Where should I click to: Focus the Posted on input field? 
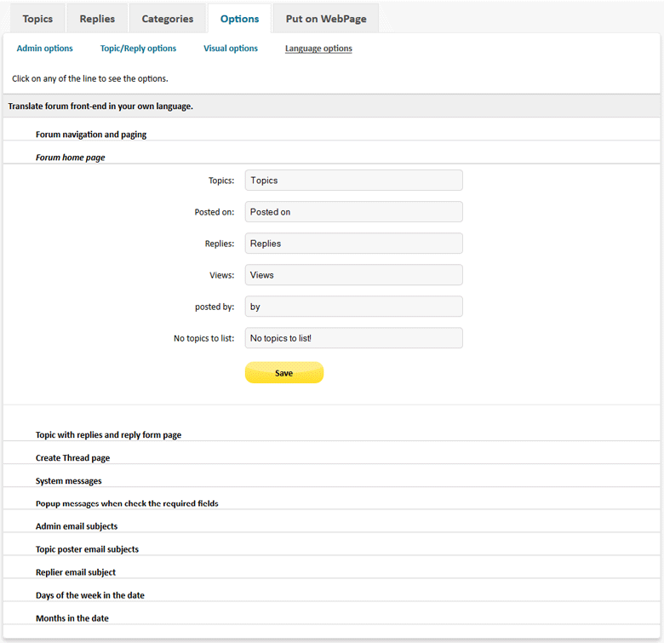pos(353,212)
